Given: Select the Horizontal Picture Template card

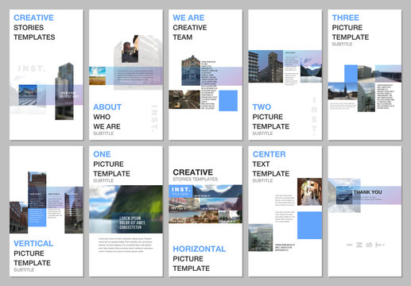Looking at the screenshot, I should pos(205,211).
